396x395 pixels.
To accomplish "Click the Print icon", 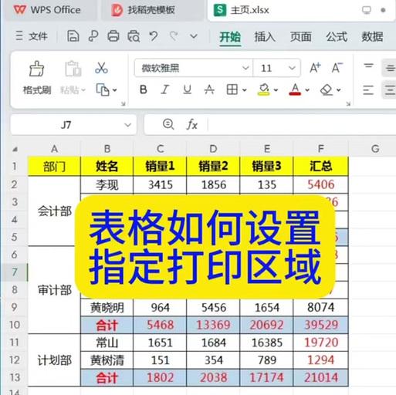I will point(113,36).
